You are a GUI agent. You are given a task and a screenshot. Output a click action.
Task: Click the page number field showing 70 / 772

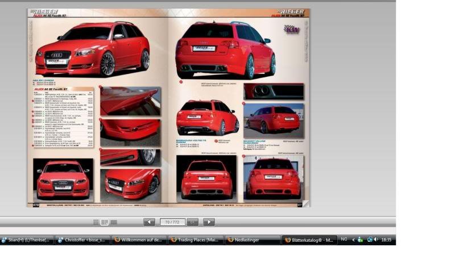[172, 222]
